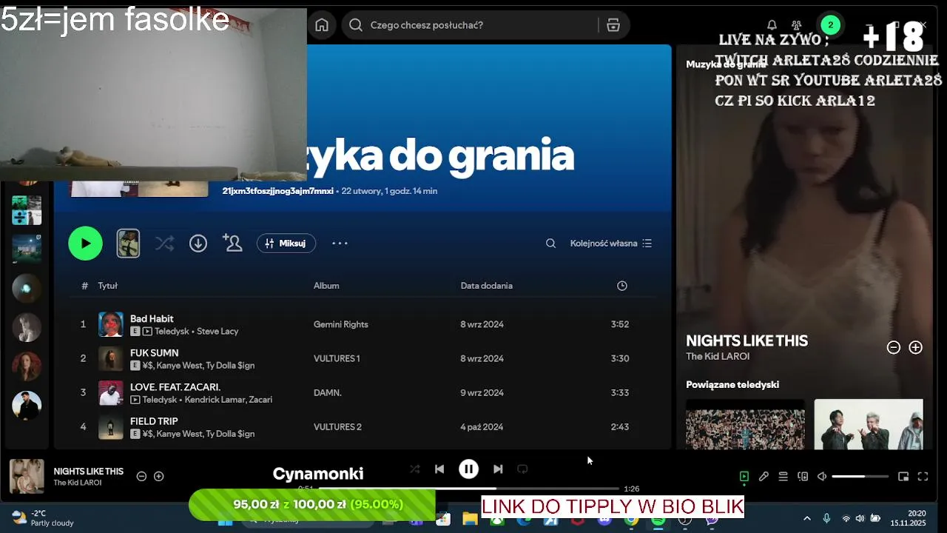This screenshot has width=947, height=533.
Task: Open sidebar playlist with red-haired woman cover
Action: pyautogui.click(x=27, y=366)
